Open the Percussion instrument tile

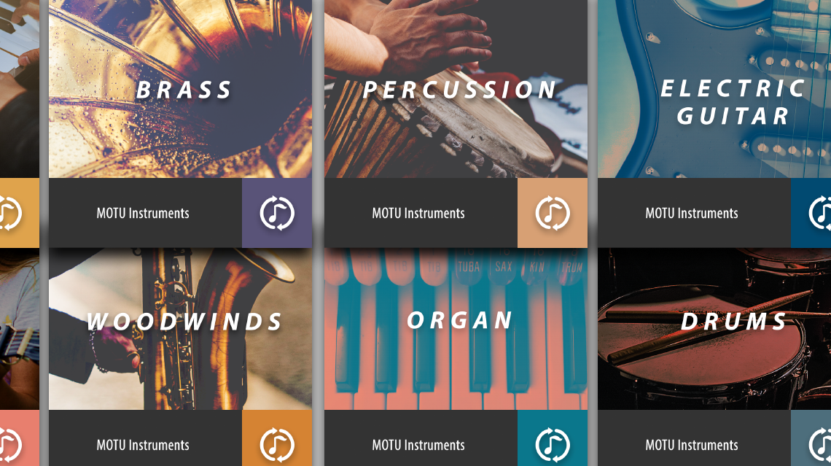[456, 89]
